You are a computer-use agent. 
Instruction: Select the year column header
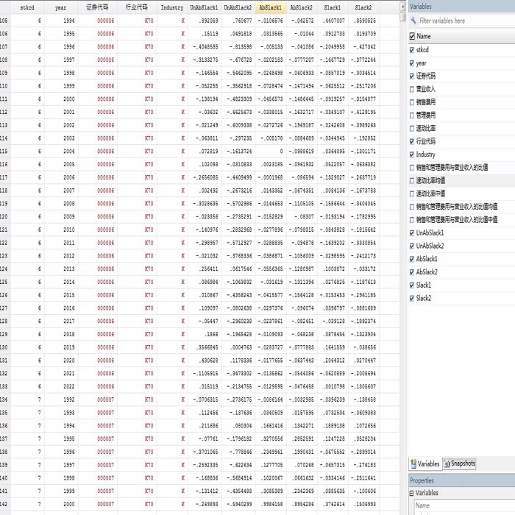click(61, 7)
